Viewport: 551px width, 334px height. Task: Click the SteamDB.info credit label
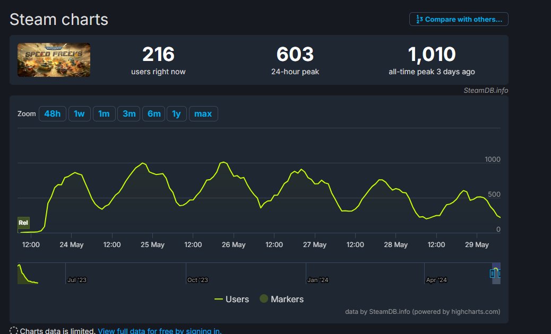click(486, 91)
